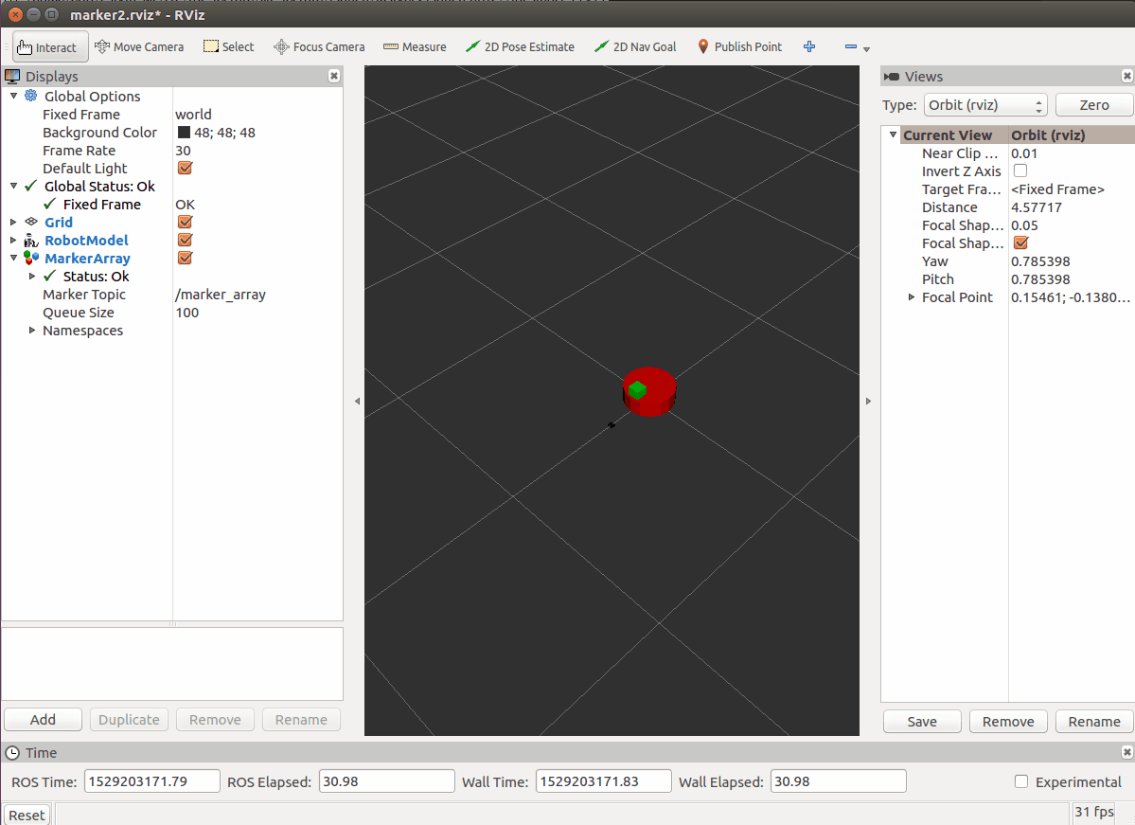This screenshot has width=1135, height=825.
Task: Expand the RobotModel tree item
Action: pos(11,240)
